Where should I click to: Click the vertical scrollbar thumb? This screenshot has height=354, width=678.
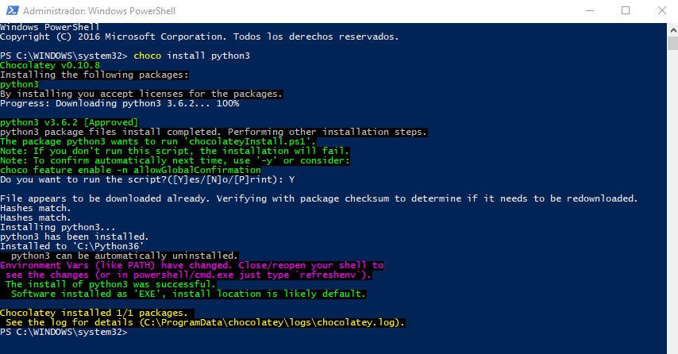click(672, 44)
